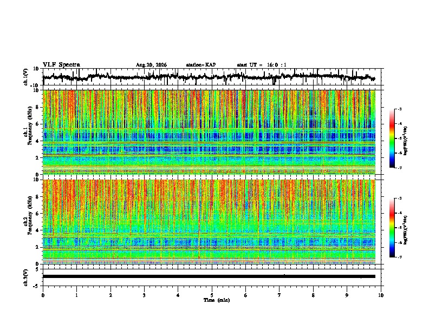429x331 pixels.
Task: Click the -7 value on ch.2 color scale
Action: (x=399, y=257)
